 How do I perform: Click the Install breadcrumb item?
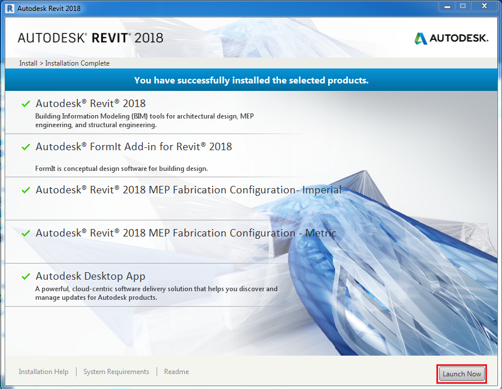pyautogui.click(x=28, y=63)
